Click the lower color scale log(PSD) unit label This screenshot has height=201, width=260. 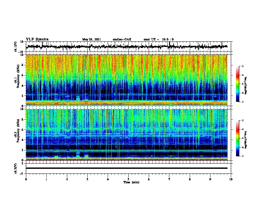246,140
